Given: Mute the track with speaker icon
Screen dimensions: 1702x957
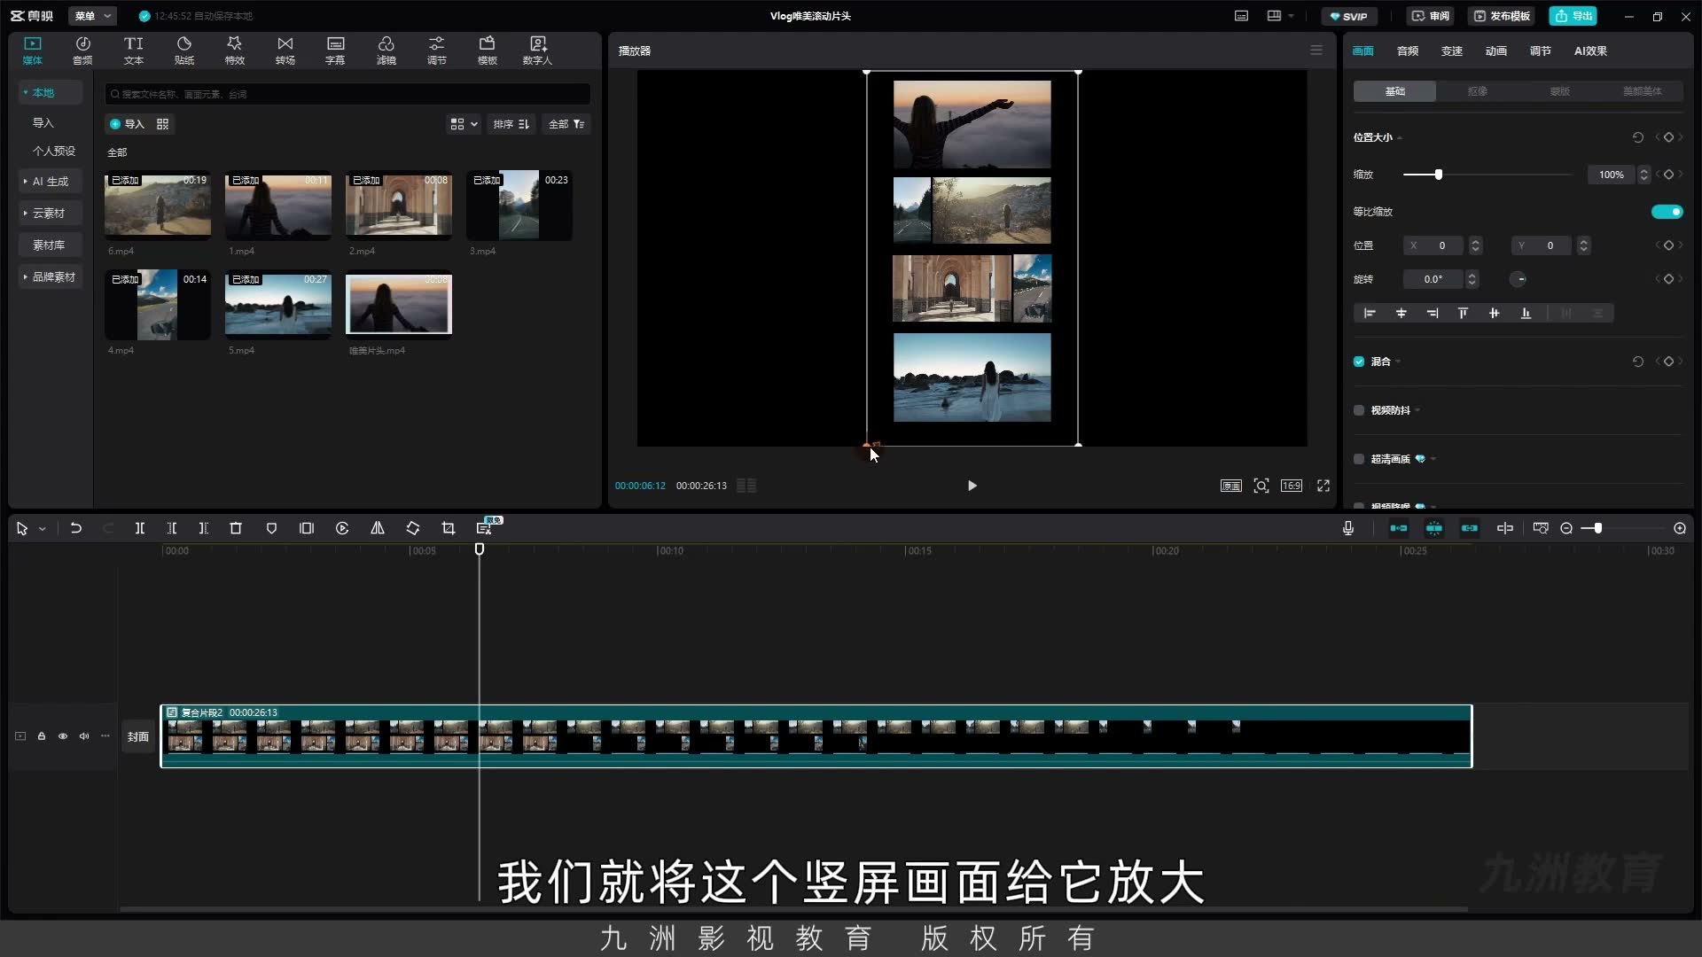Looking at the screenshot, I should pyautogui.click(x=84, y=736).
